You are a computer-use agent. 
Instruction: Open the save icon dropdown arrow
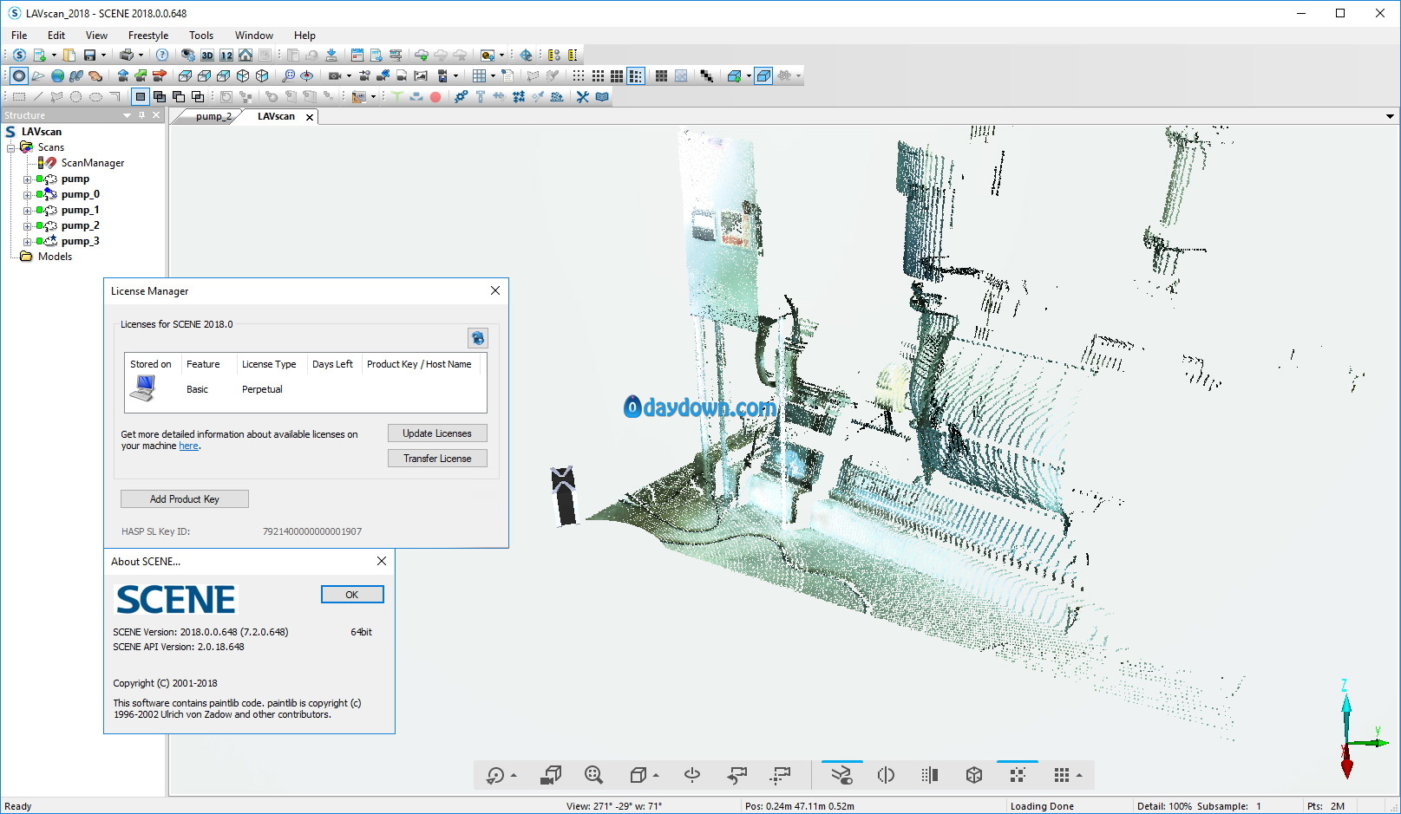pyautogui.click(x=103, y=55)
